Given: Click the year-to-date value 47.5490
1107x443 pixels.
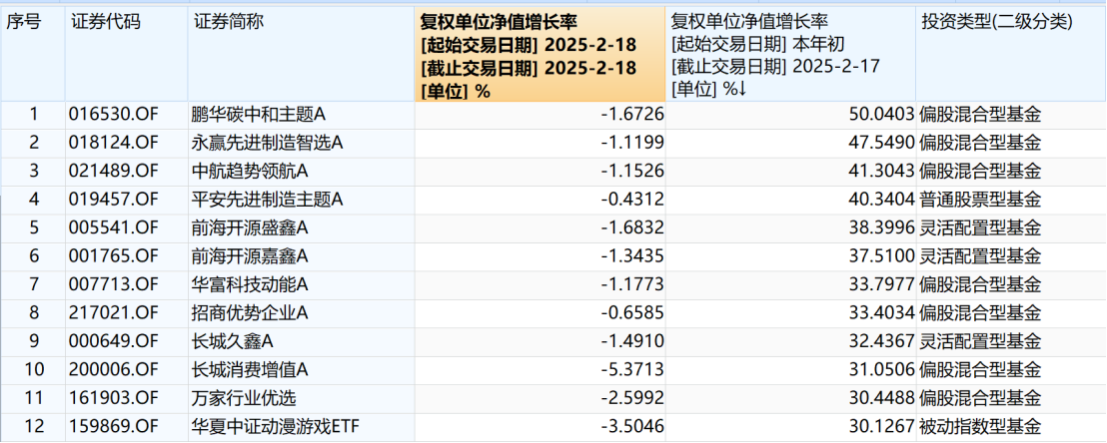Looking at the screenshot, I should click(884, 144).
